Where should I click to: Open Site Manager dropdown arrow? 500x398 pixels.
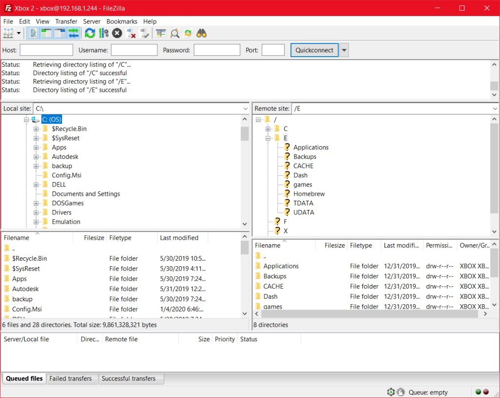point(19,33)
